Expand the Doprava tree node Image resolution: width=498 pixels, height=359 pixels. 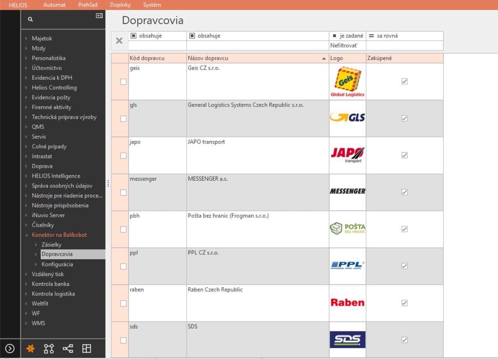(26, 166)
